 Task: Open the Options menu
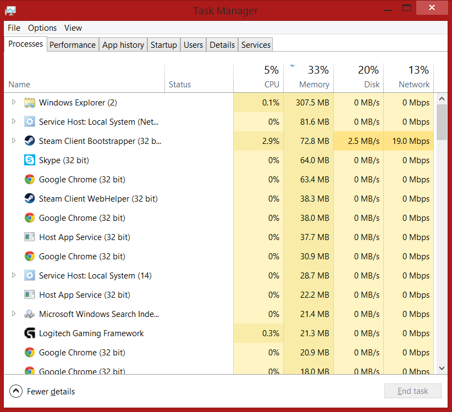[42, 28]
